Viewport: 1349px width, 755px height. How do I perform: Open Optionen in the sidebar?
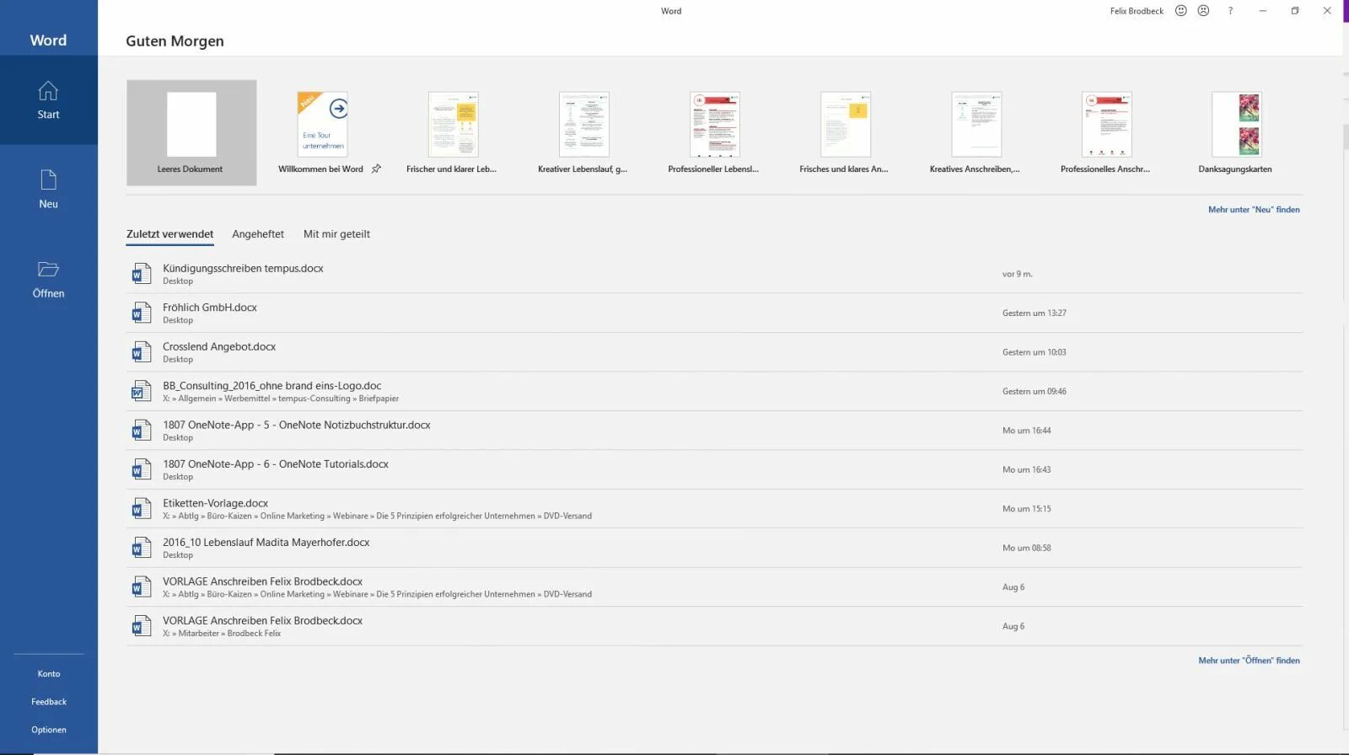[49, 730]
